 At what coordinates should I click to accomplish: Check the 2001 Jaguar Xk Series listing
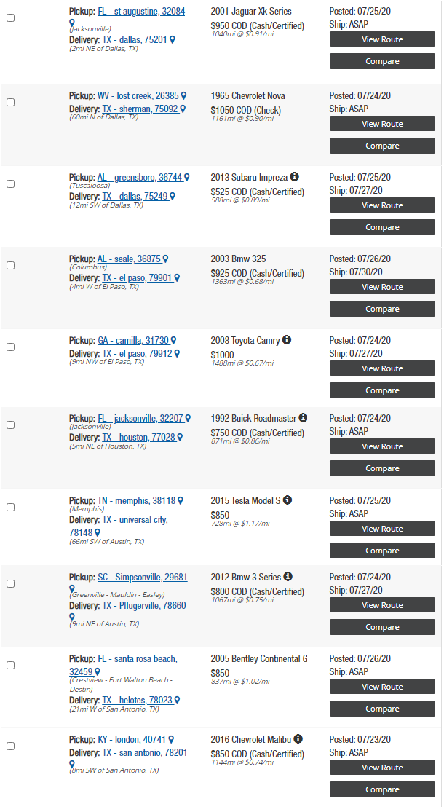(x=10, y=18)
